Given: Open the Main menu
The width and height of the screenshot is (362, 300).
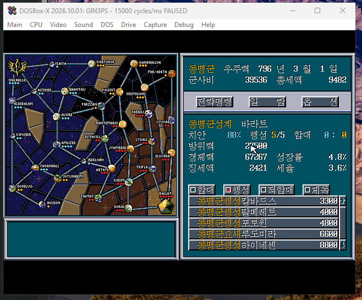Looking at the screenshot, I should click(14, 25).
